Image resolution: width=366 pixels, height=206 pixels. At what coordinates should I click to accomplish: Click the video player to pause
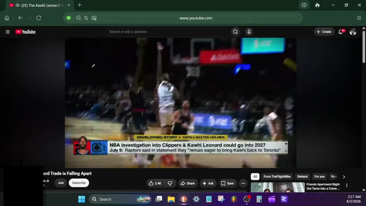[180, 103]
